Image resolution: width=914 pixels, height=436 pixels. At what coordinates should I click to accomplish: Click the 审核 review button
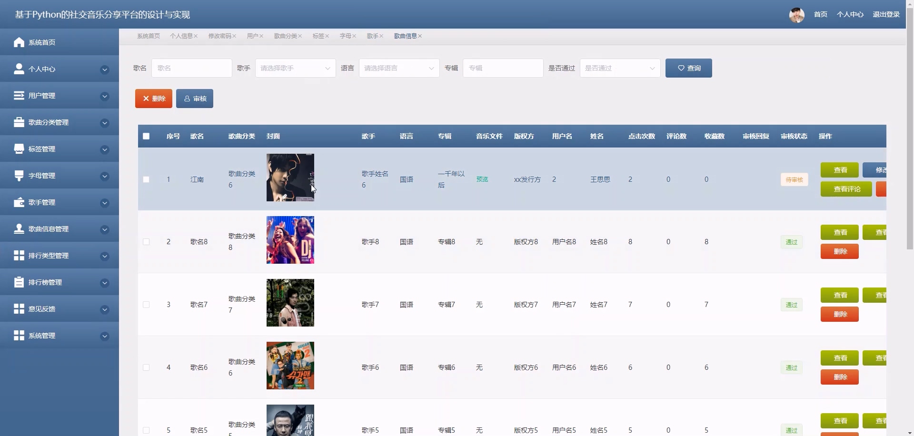tap(195, 99)
